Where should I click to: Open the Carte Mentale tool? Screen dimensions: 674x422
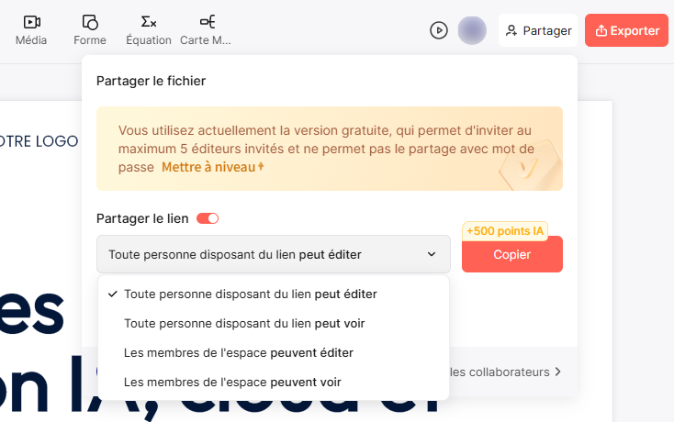click(x=206, y=30)
